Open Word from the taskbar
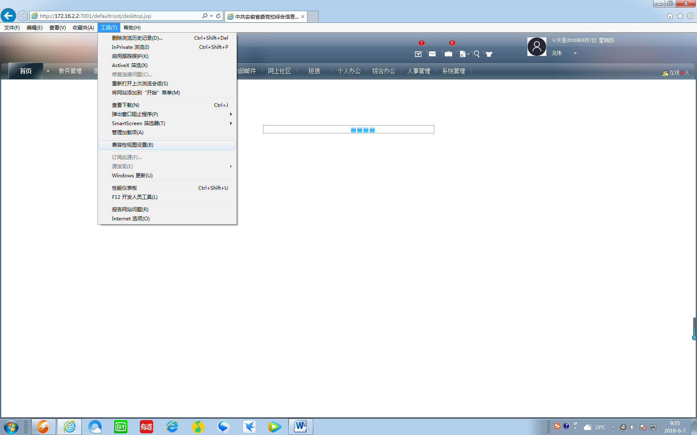This screenshot has height=435, width=697. 300,426
